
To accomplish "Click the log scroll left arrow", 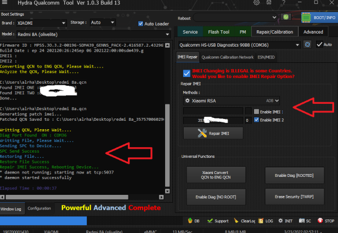I will (2, 197).
